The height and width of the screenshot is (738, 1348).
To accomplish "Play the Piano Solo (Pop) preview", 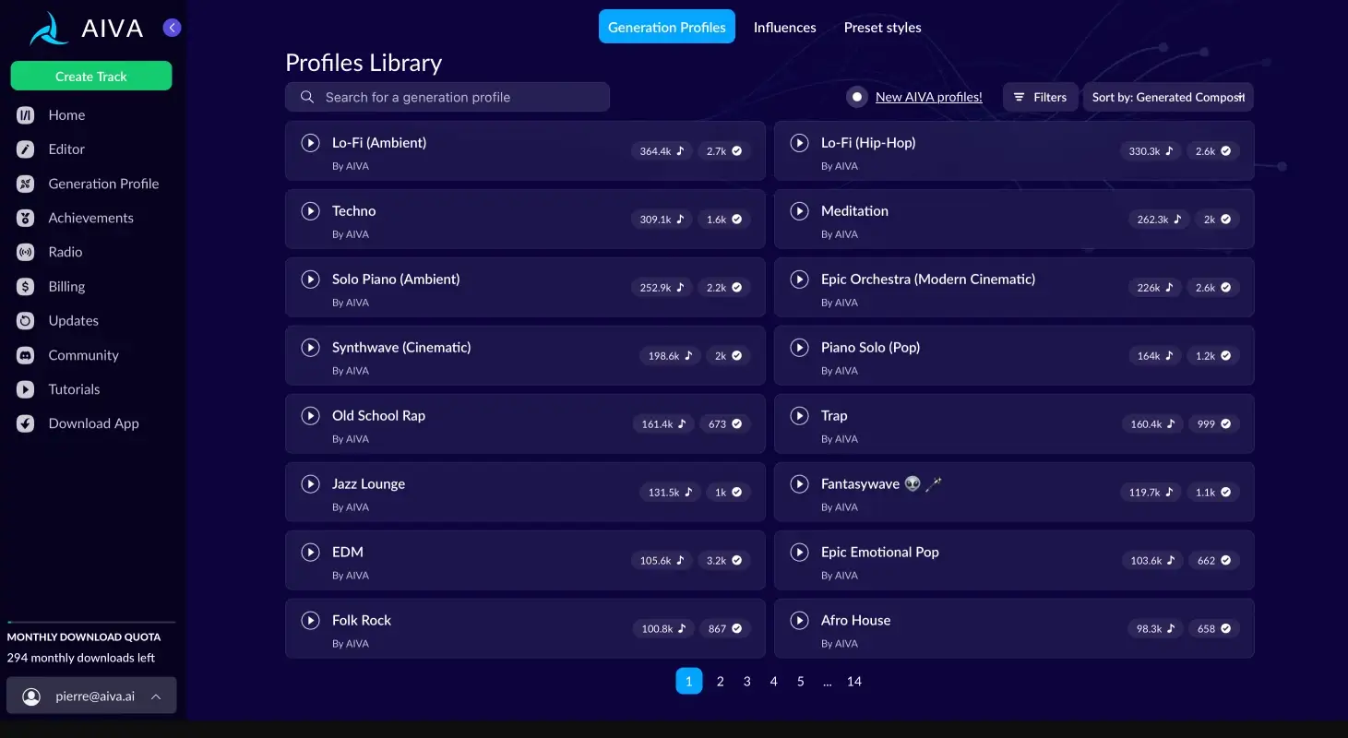I will [x=800, y=348].
